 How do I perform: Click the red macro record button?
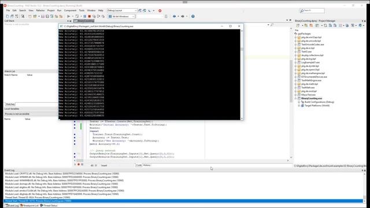[79, 164]
